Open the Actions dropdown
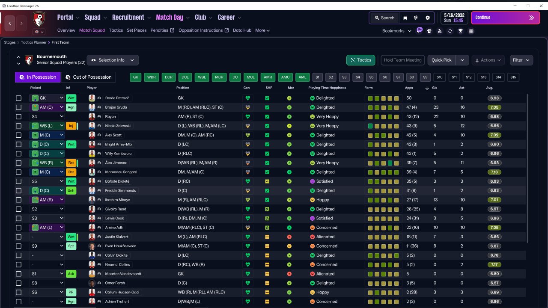 pyautogui.click(x=488, y=60)
